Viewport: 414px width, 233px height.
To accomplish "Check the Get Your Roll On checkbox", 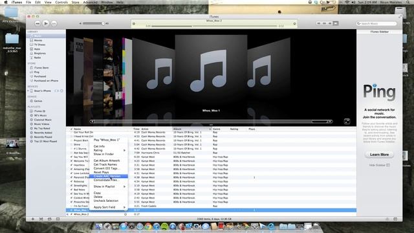I will point(72,132).
